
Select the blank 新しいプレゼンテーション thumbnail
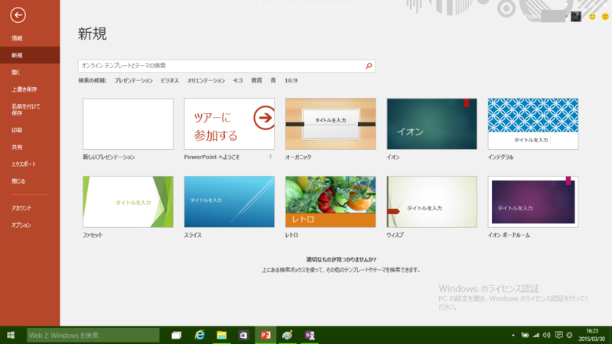coord(128,124)
